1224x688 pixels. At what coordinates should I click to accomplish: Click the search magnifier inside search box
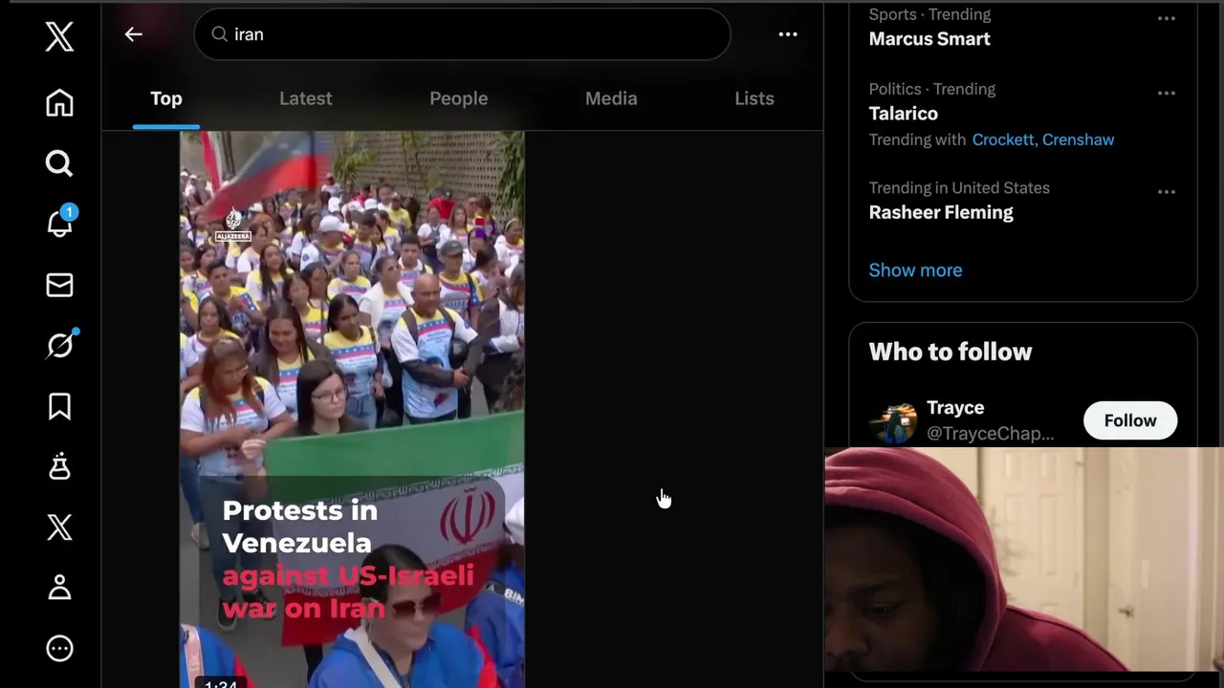219,34
